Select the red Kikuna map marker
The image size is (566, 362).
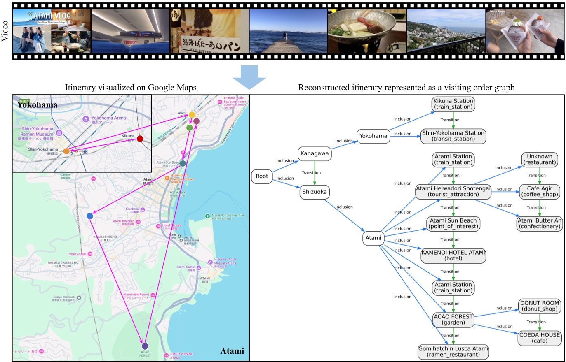(140, 139)
